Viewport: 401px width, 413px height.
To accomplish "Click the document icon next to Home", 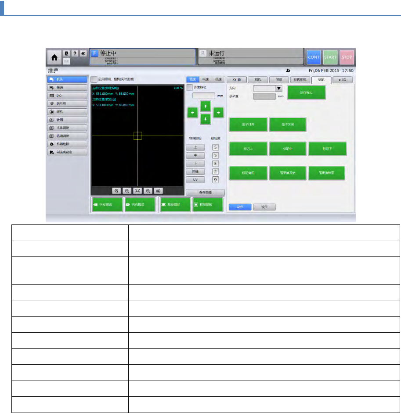I will [x=66, y=53].
